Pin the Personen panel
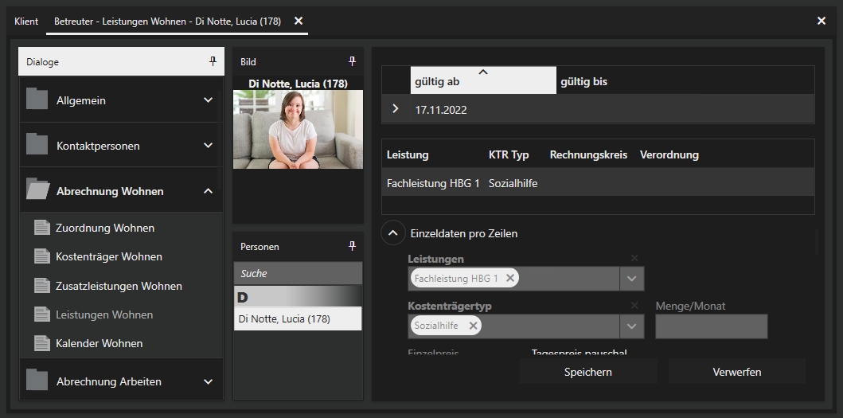This screenshot has width=843, height=418. (352, 247)
